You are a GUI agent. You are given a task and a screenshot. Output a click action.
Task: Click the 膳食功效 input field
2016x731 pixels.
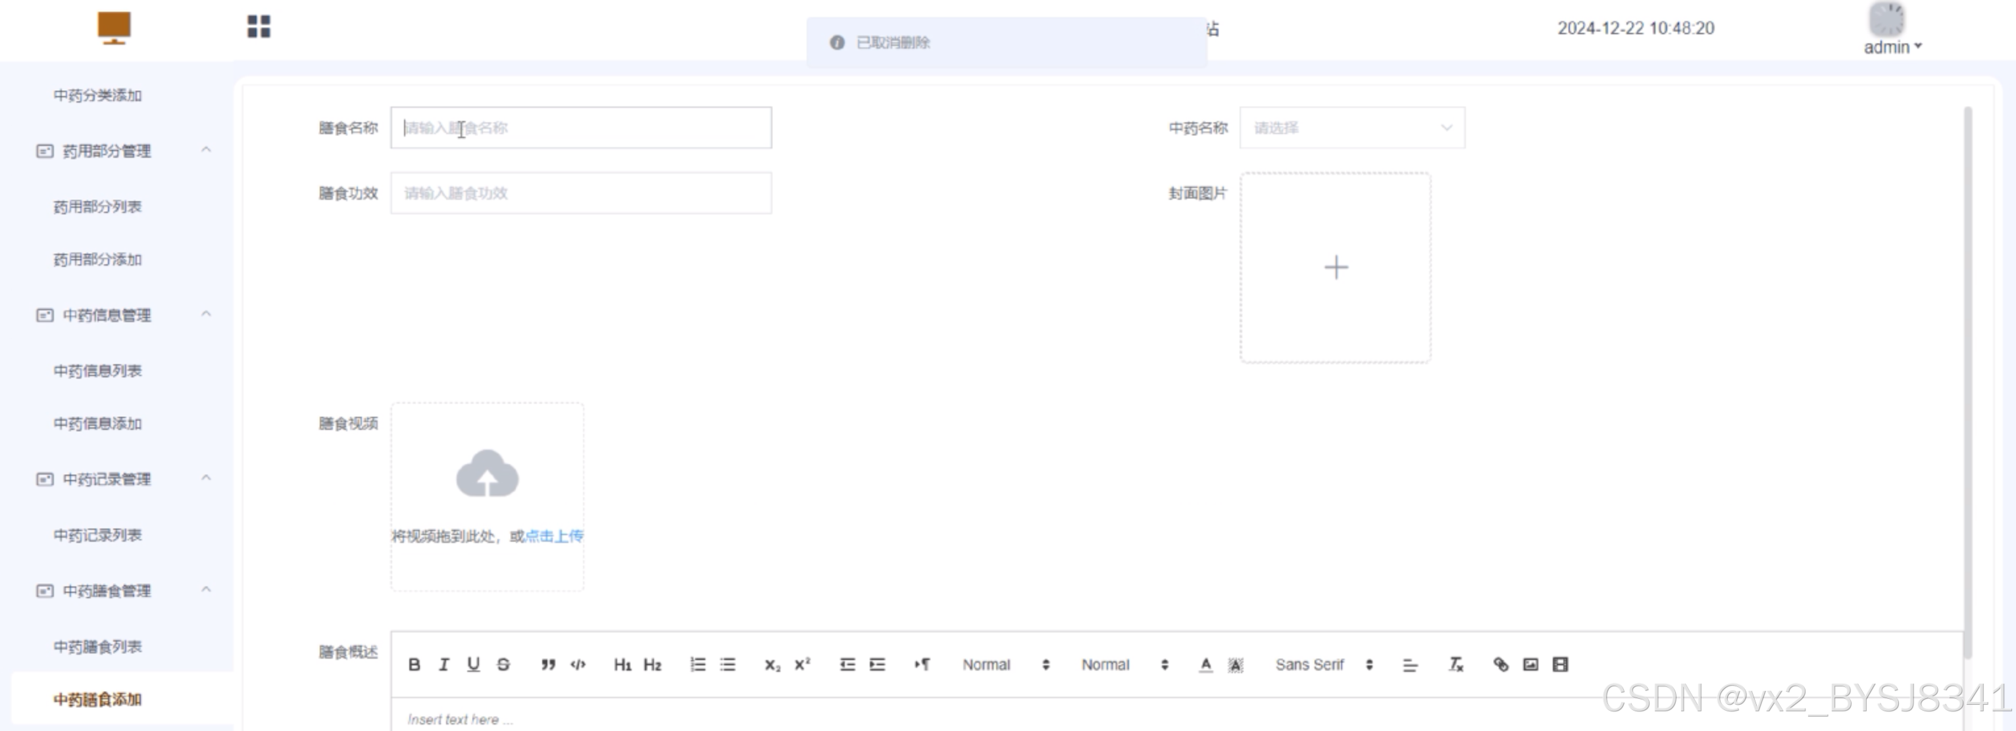[581, 193]
